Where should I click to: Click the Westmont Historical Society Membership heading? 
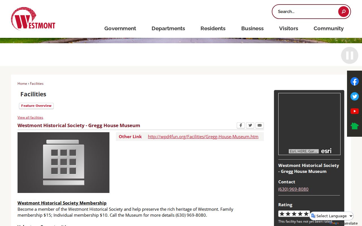pyautogui.click(x=62, y=203)
